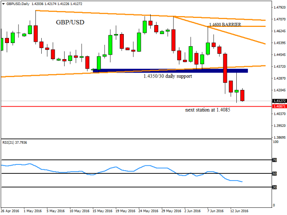
Task: Click the 7 Jun 2016 date label
Action: tap(215, 211)
